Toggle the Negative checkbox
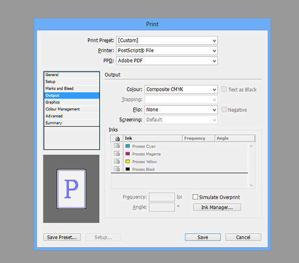The image size is (299, 263). tap(224, 110)
